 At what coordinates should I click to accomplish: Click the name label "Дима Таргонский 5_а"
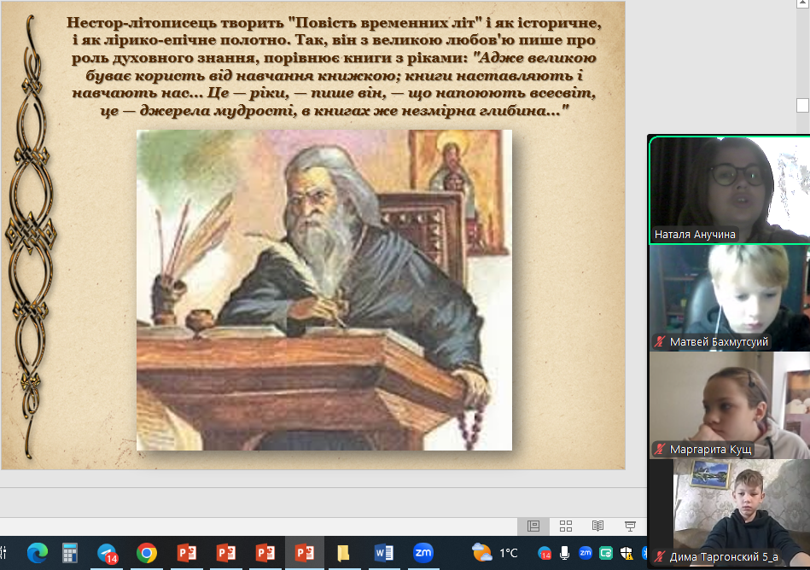[x=724, y=556]
